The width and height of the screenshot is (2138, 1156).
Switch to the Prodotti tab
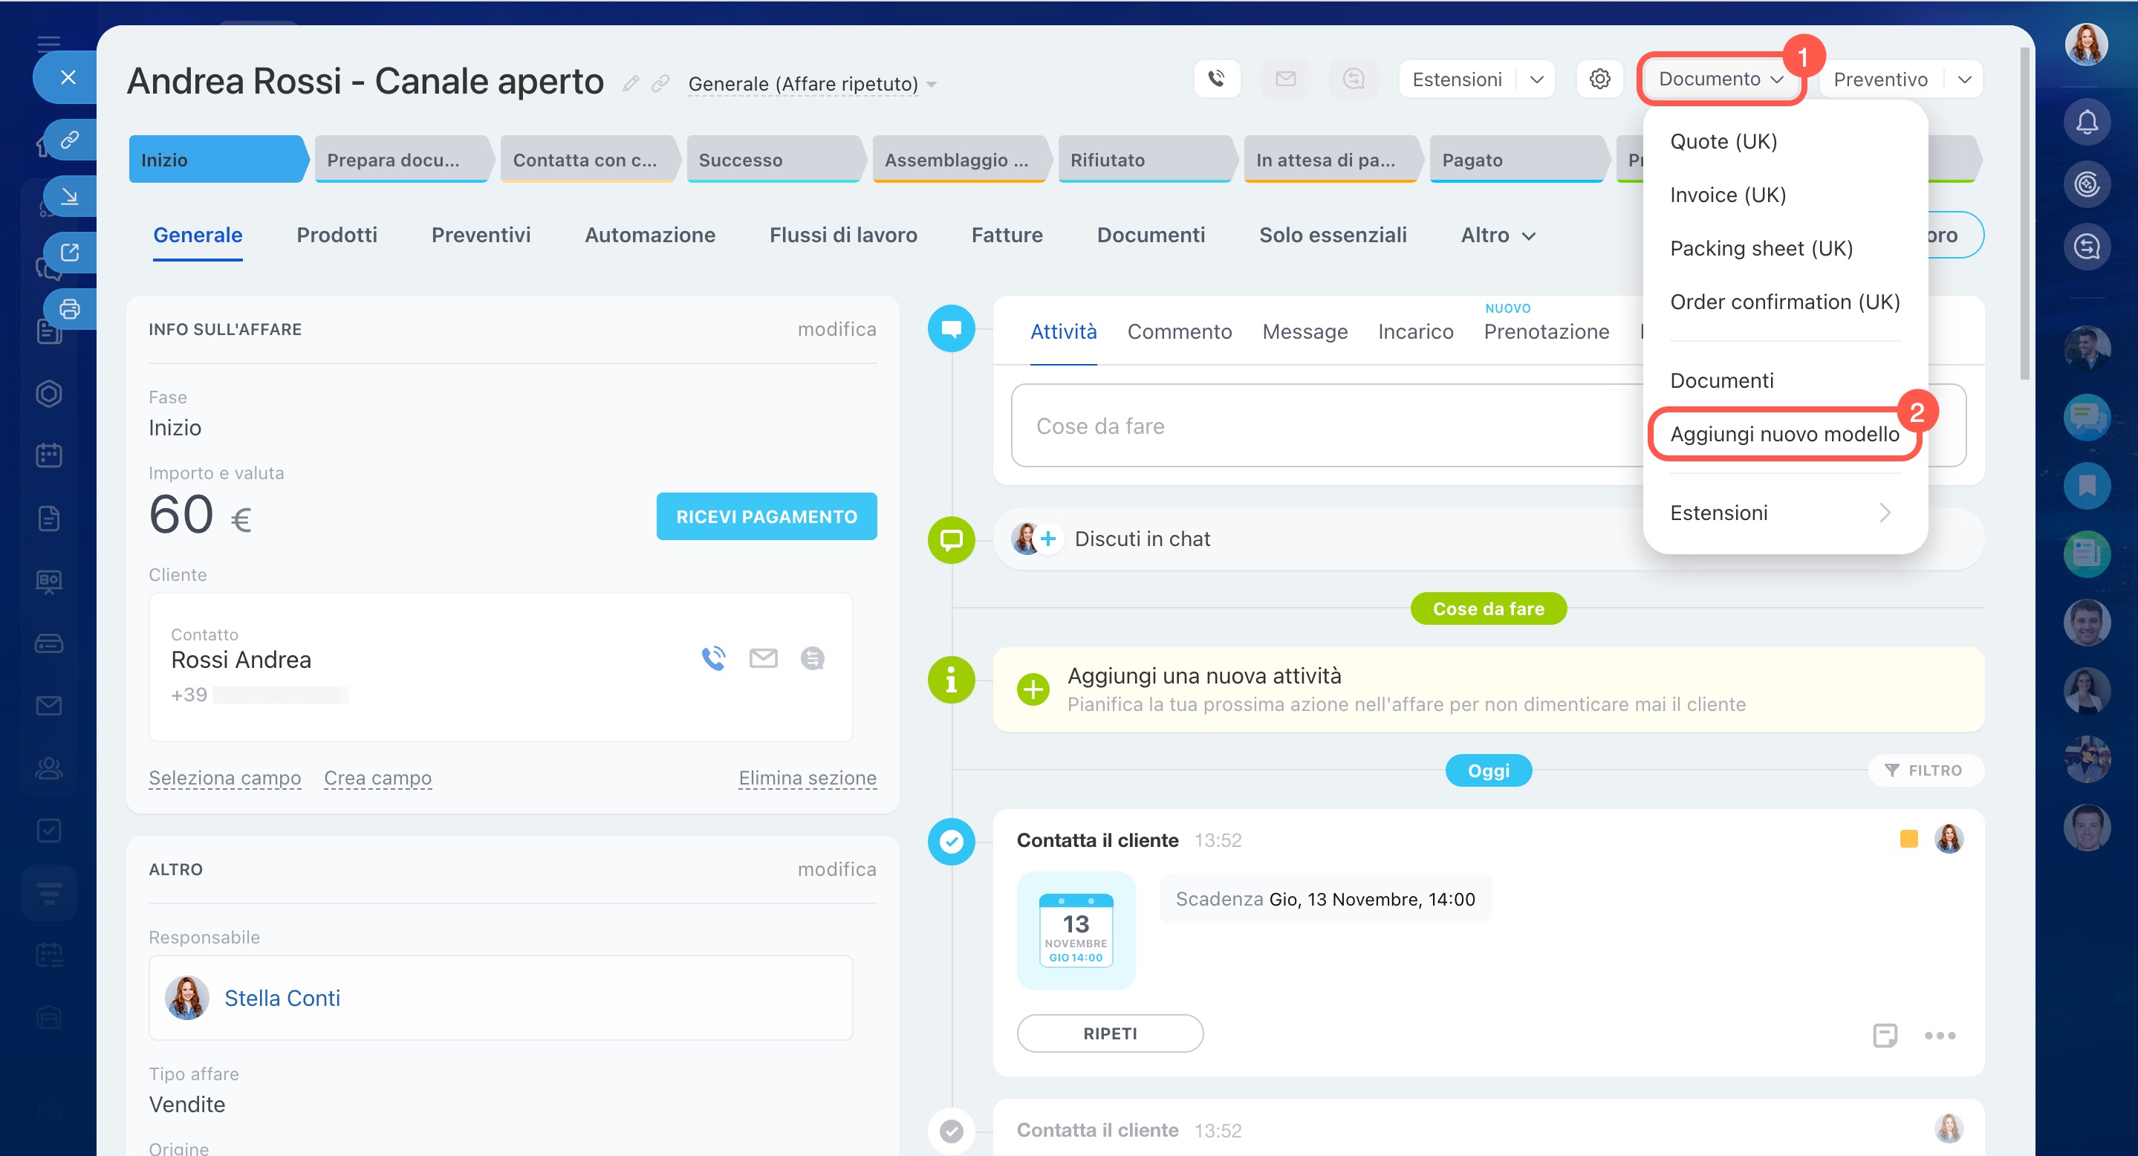(336, 236)
